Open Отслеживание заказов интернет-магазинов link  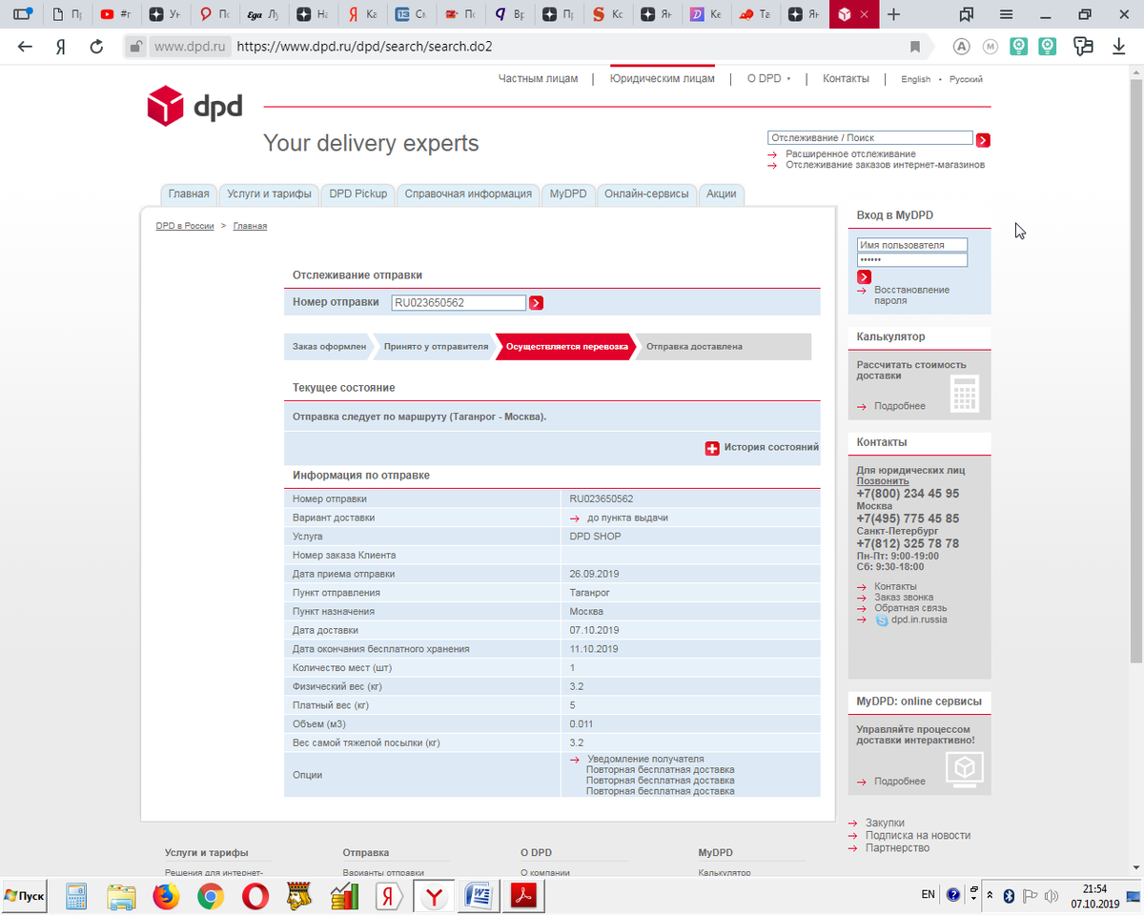(885, 165)
